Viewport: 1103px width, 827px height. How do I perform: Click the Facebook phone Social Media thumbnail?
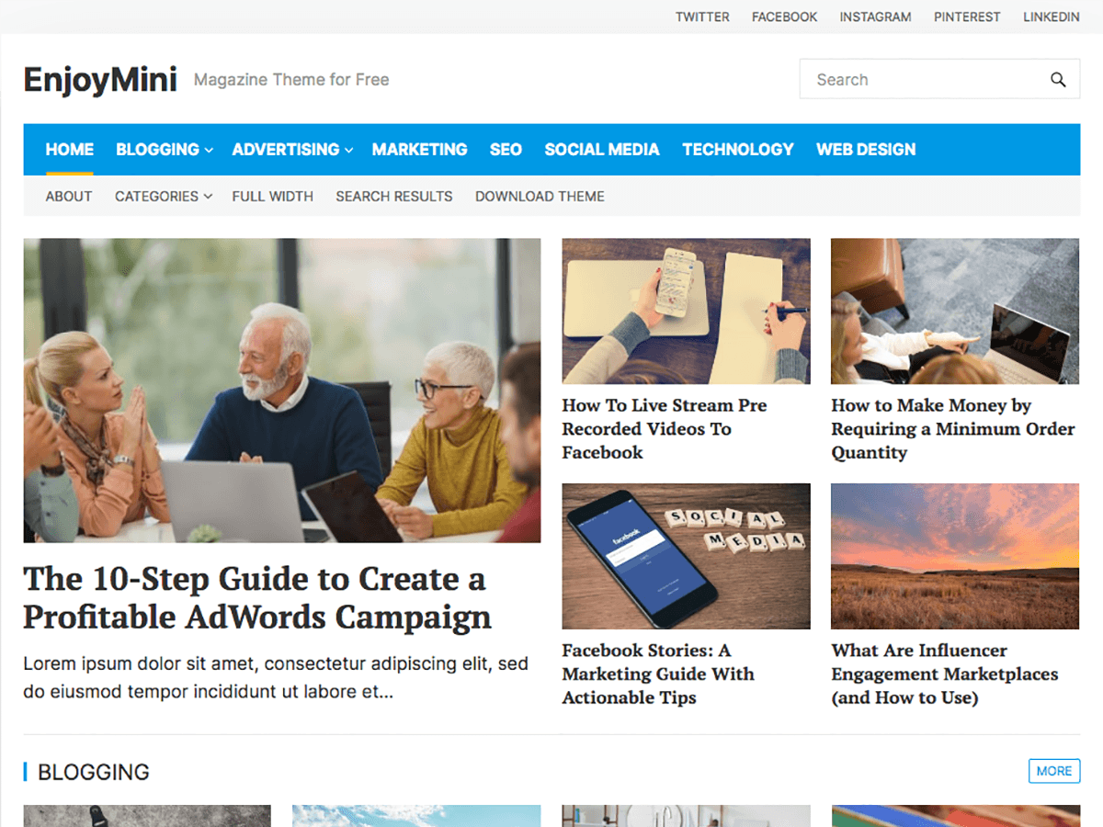coord(686,556)
